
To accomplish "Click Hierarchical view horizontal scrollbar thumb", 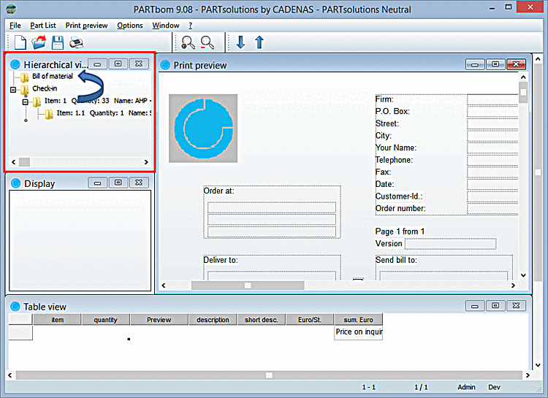I will tap(24, 162).
